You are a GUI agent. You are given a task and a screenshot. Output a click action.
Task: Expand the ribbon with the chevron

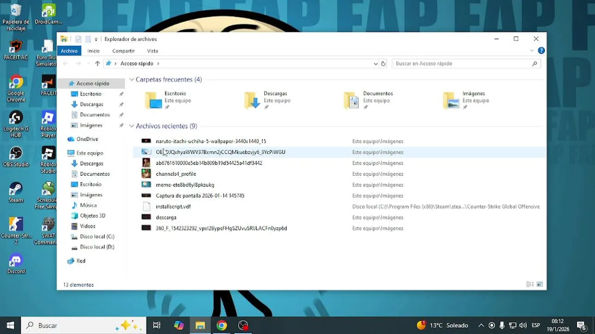point(532,51)
